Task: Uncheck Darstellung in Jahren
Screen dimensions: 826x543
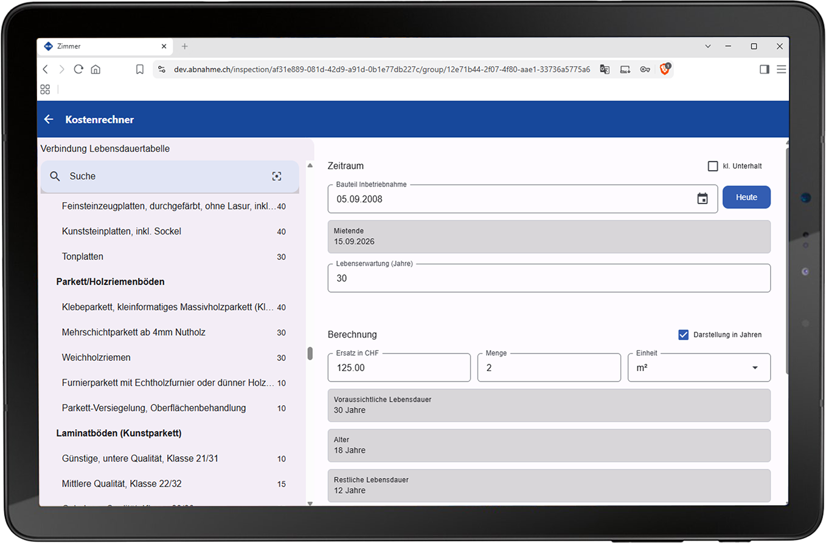Action: tap(683, 335)
